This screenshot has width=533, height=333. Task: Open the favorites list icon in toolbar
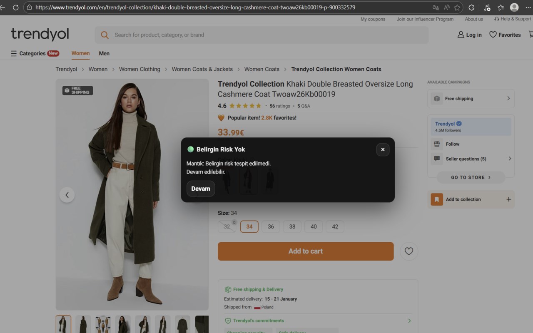click(x=501, y=7)
